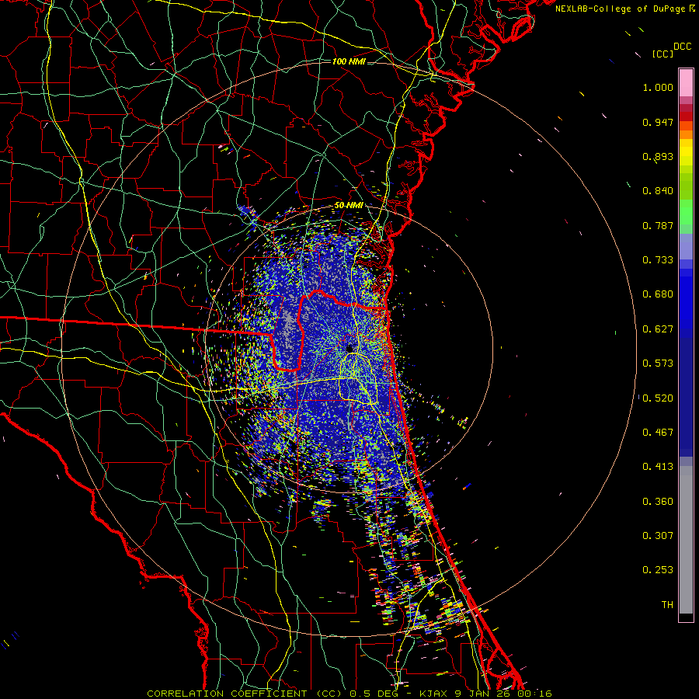The image size is (699, 699).
Task: Click the 0.947 color scale value
Action: point(658,122)
